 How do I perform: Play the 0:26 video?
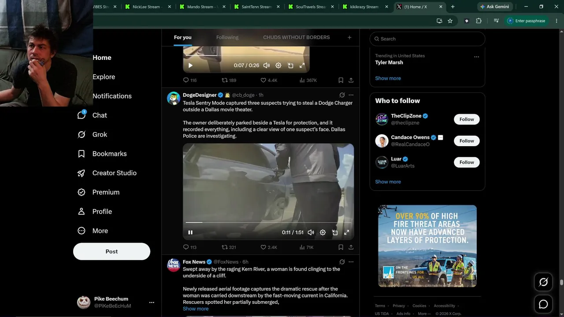pyautogui.click(x=190, y=66)
